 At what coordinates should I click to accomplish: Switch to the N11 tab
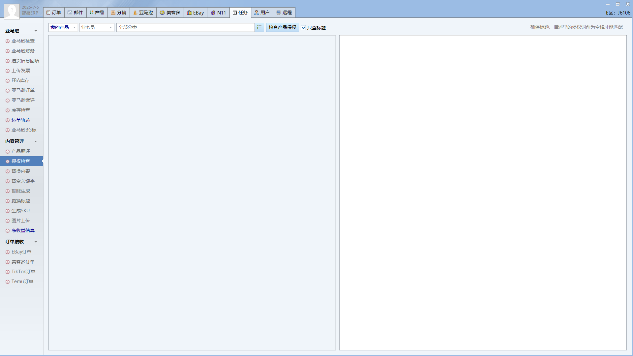[218, 13]
